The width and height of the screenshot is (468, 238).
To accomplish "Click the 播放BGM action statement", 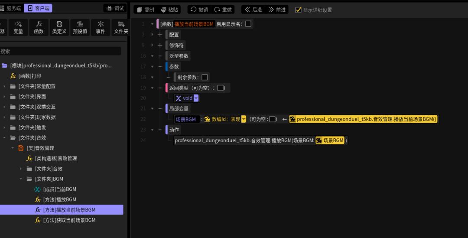I will [x=261, y=140].
